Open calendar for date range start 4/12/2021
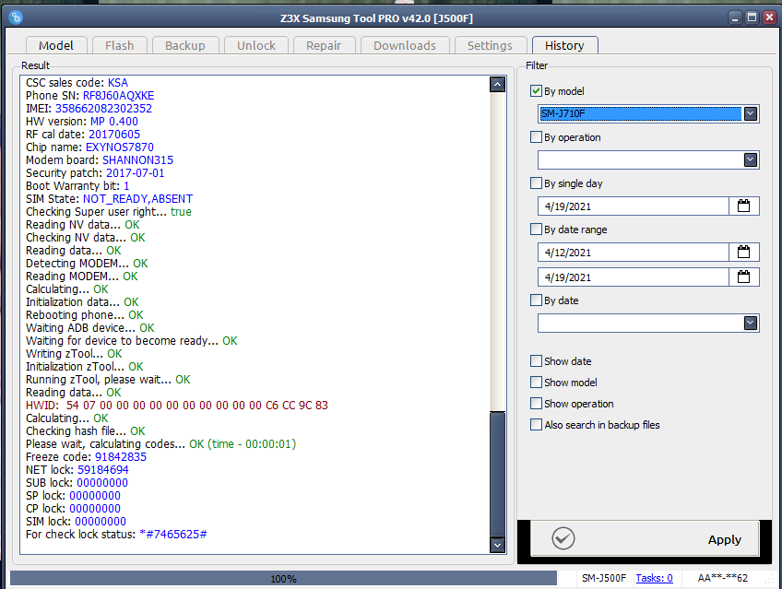 (743, 253)
